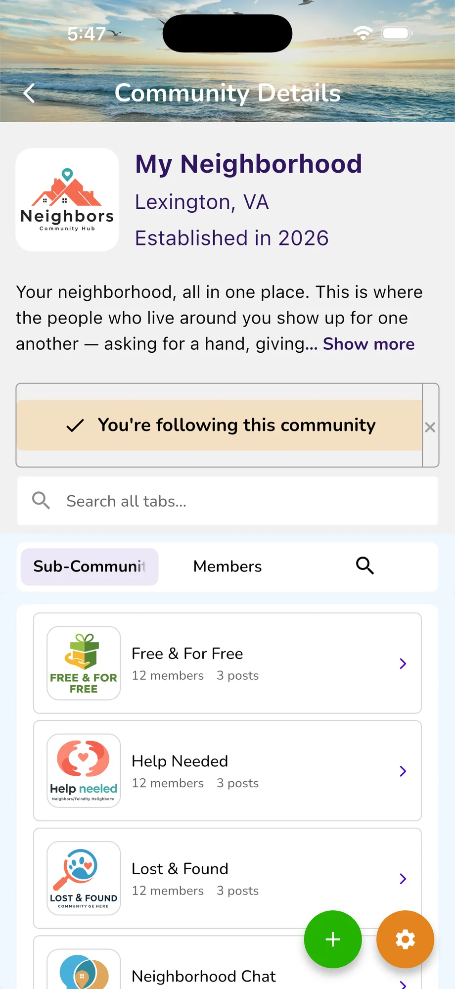The height and width of the screenshot is (989, 455).
Task: Dismiss the following banner with X
Action: (430, 427)
